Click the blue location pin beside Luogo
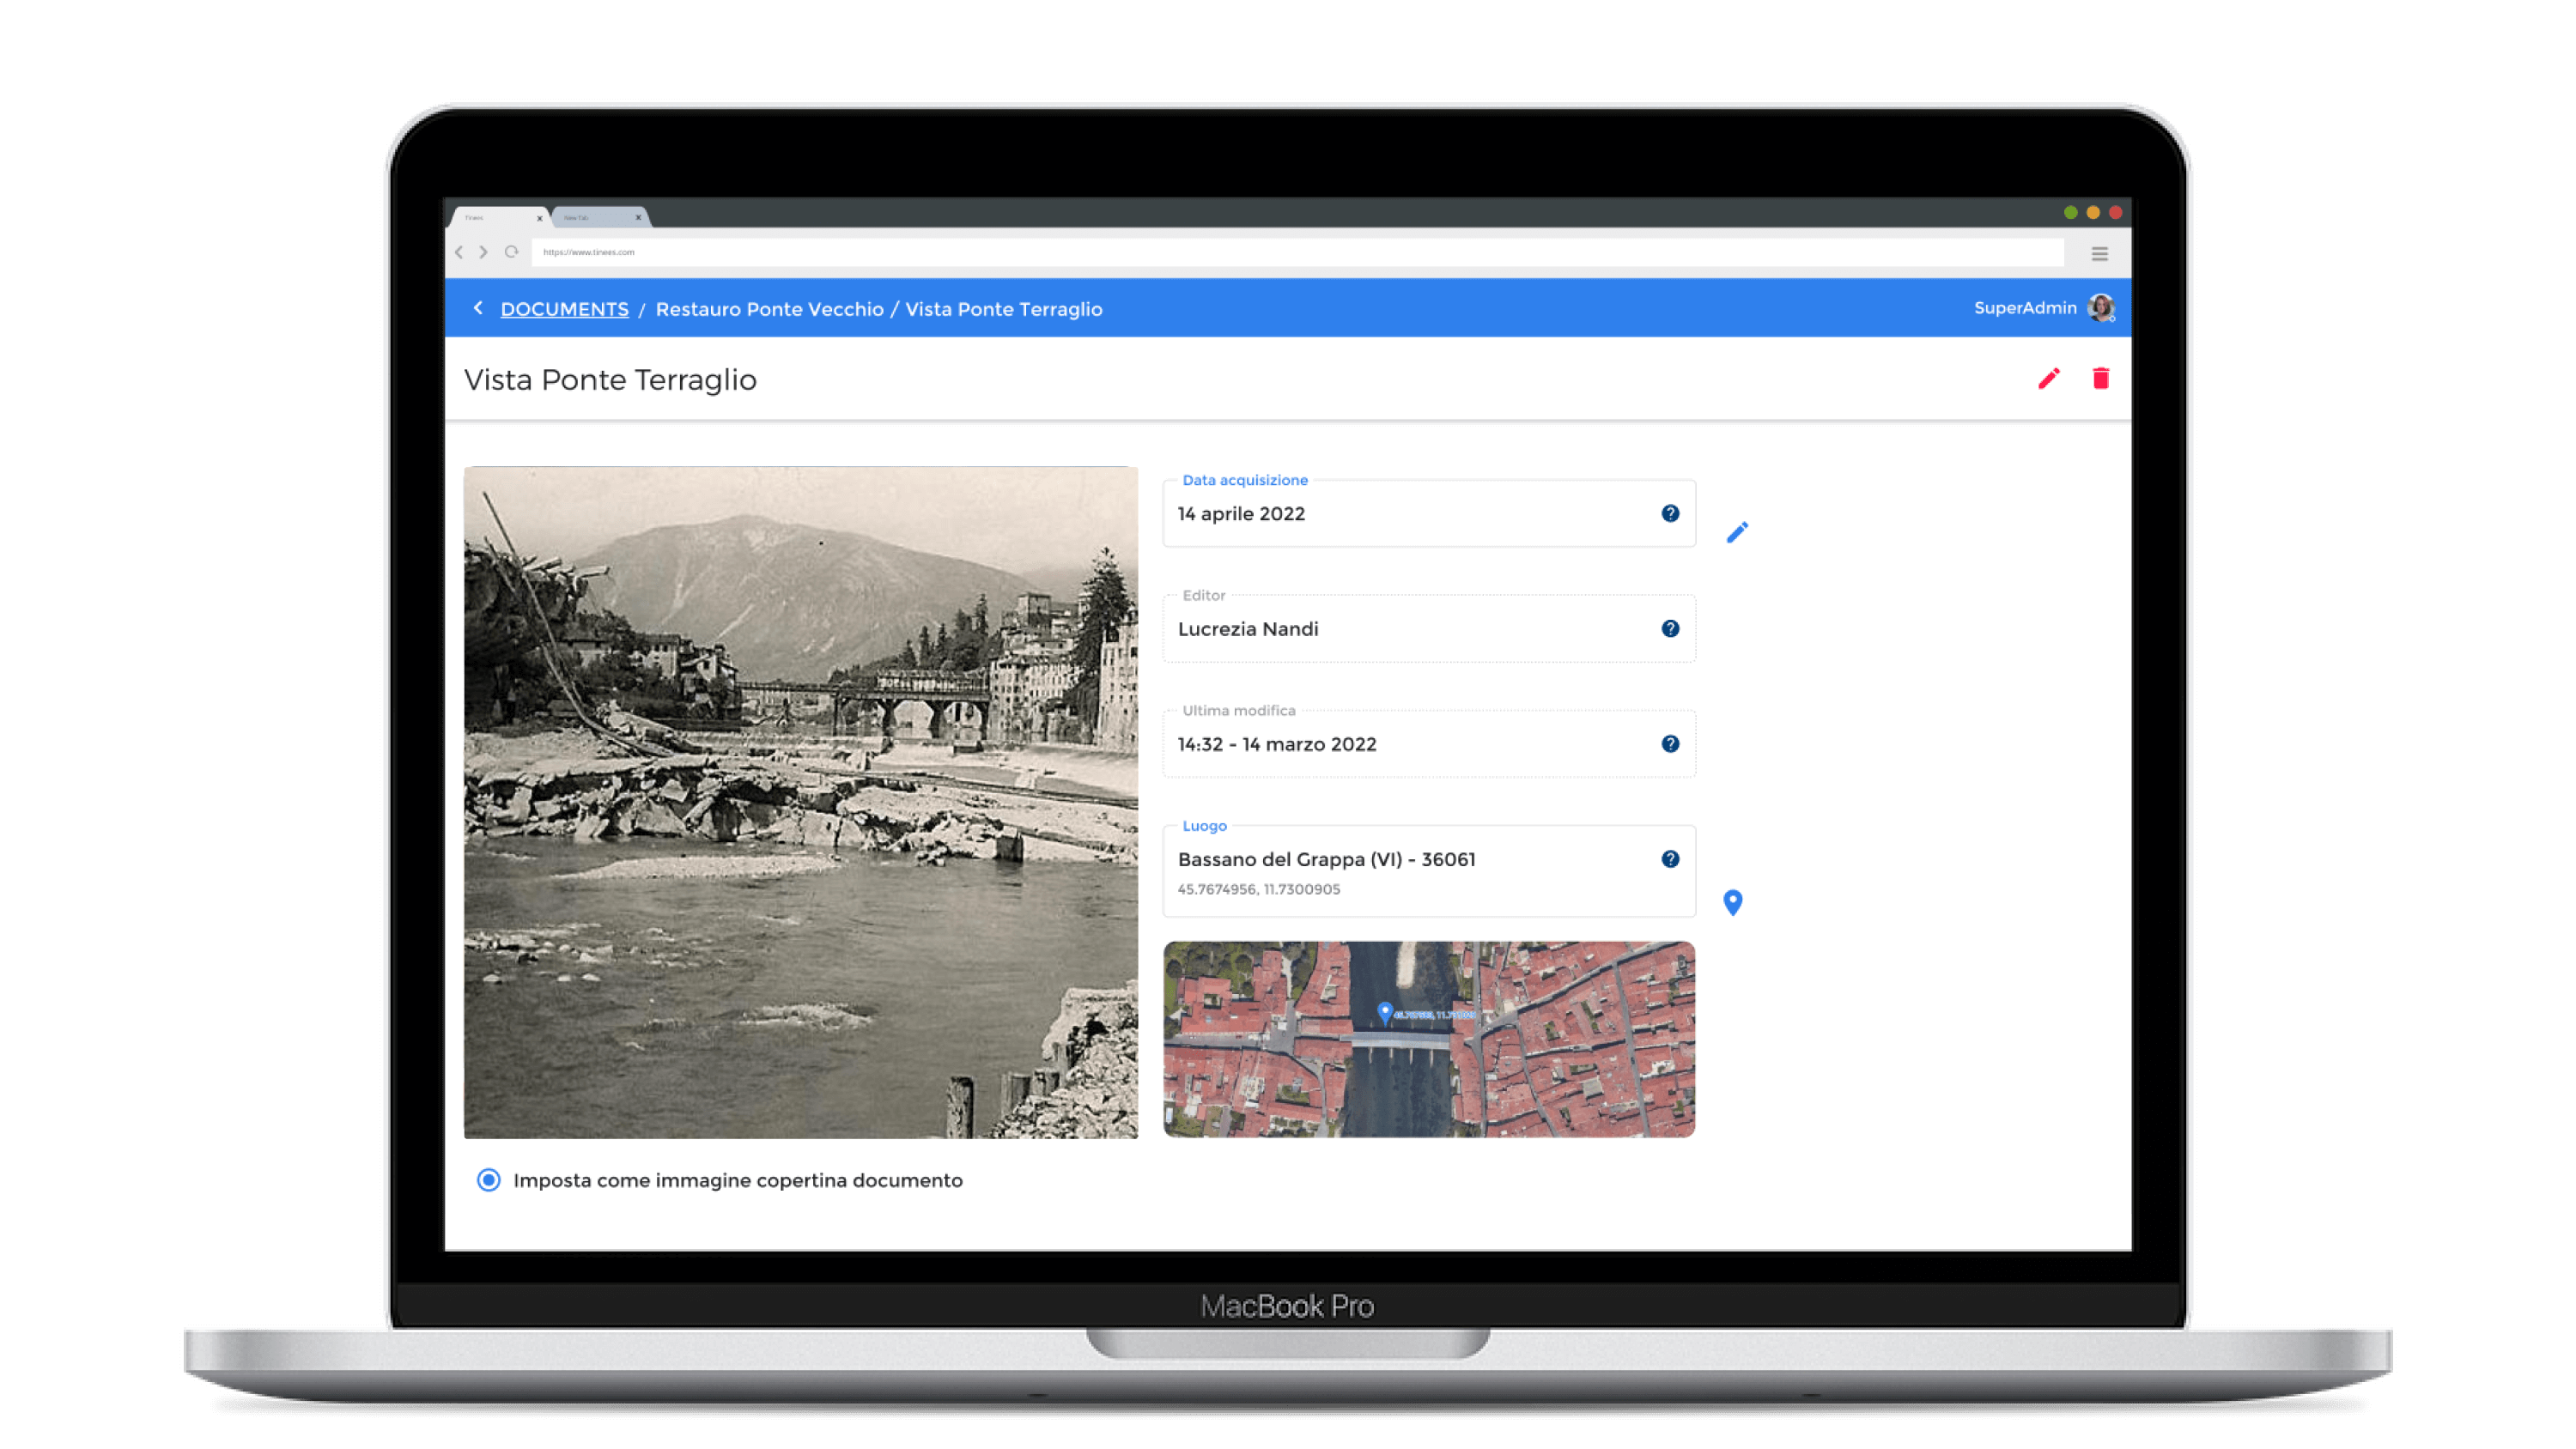The width and height of the screenshot is (2576, 1449). pyautogui.click(x=1733, y=902)
